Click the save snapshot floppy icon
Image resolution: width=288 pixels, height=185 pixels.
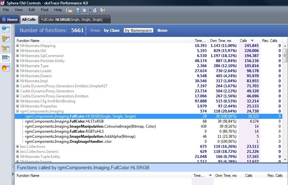[78, 10]
